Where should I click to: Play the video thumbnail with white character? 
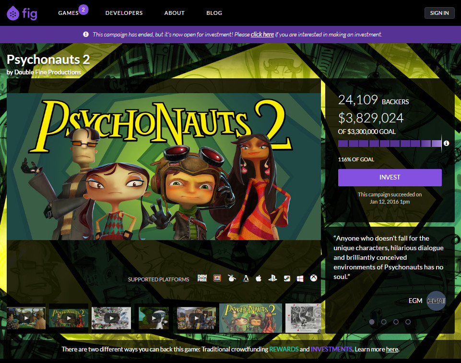coord(154,318)
